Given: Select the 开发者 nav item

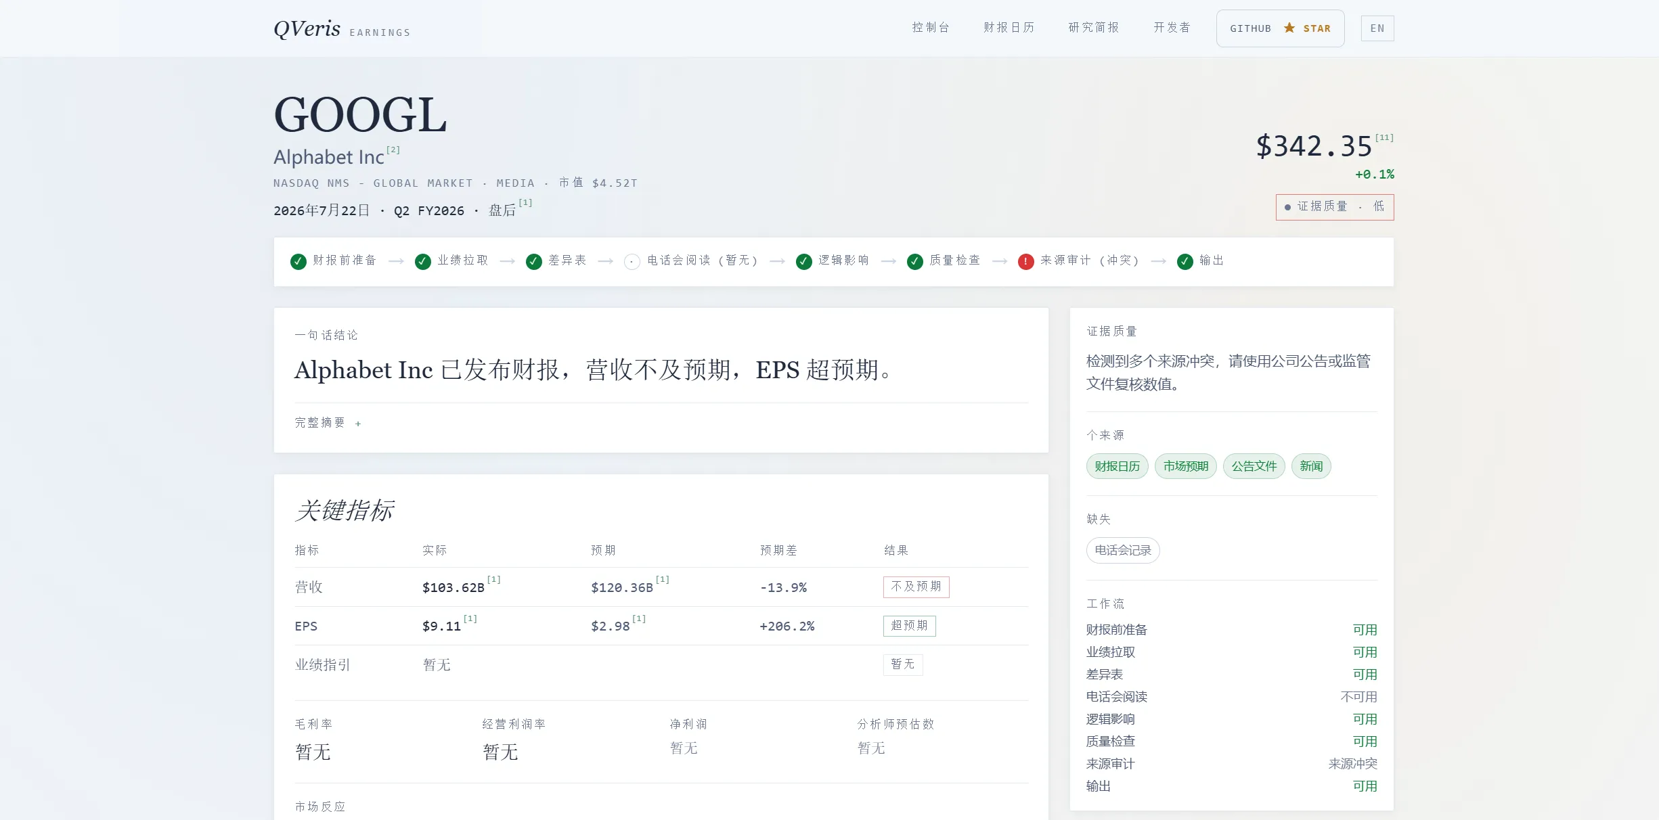Looking at the screenshot, I should click(1172, 27).
